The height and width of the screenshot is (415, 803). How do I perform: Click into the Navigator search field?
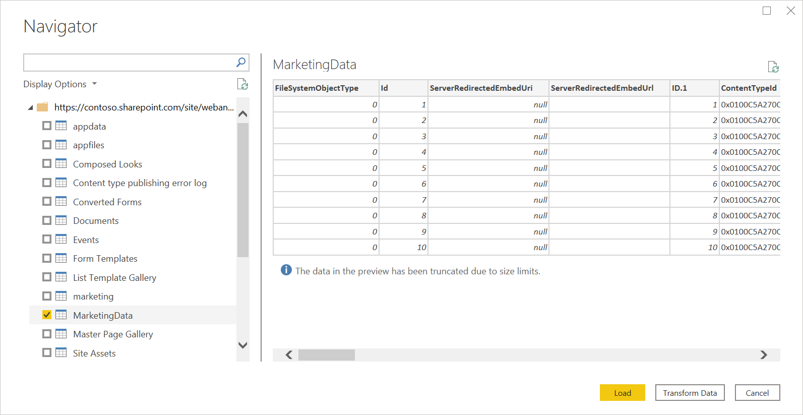[129, 63]
